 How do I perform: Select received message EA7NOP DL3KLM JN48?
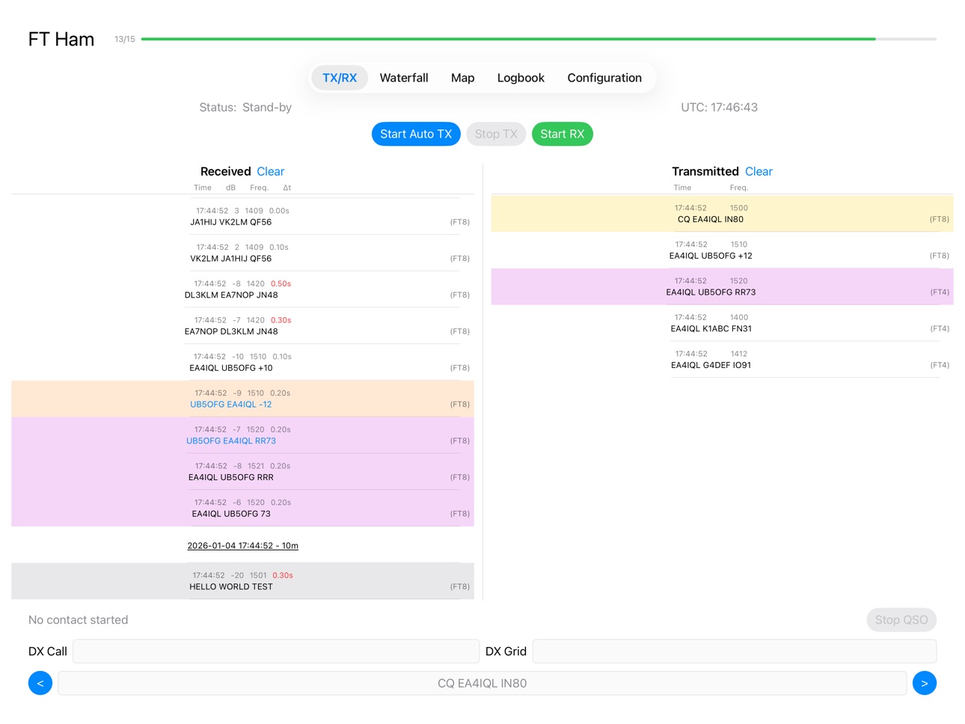click(242, 326)
